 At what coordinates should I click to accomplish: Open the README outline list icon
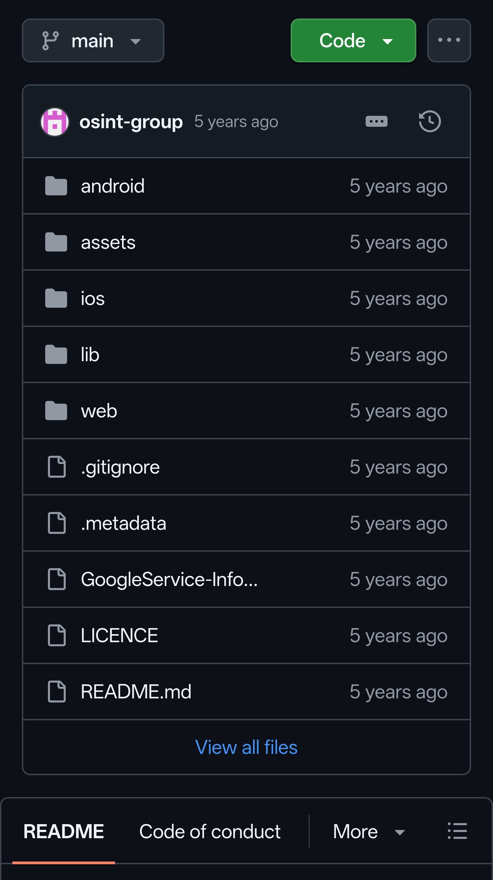[x=457, y=831]
